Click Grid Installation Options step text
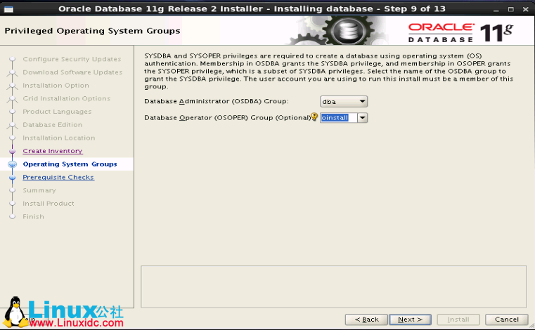This screenshot has height=330, width=535. click(67, 98)
